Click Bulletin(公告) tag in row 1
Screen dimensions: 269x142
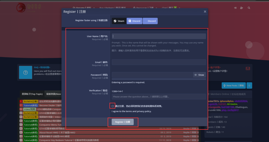coord(31,101)
